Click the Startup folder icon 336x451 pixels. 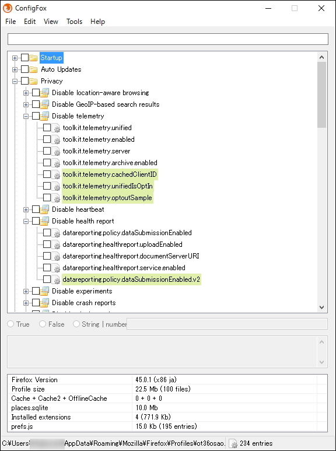(x=33, y=58)
